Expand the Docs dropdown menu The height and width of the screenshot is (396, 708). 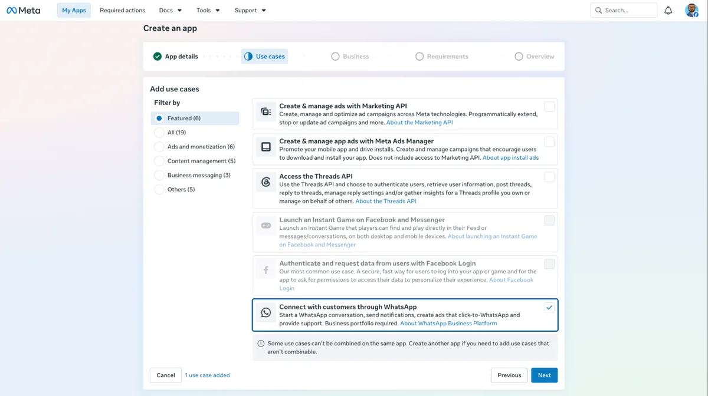click(x=171, y=10)
